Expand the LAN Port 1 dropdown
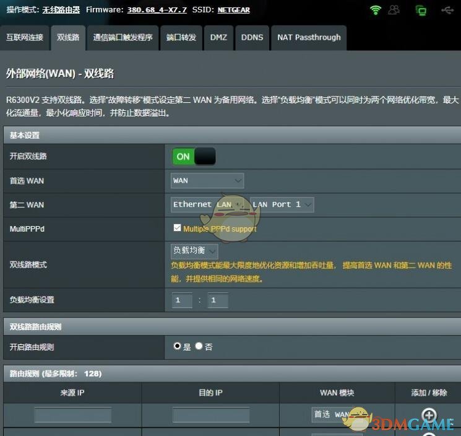 [282, 204]
